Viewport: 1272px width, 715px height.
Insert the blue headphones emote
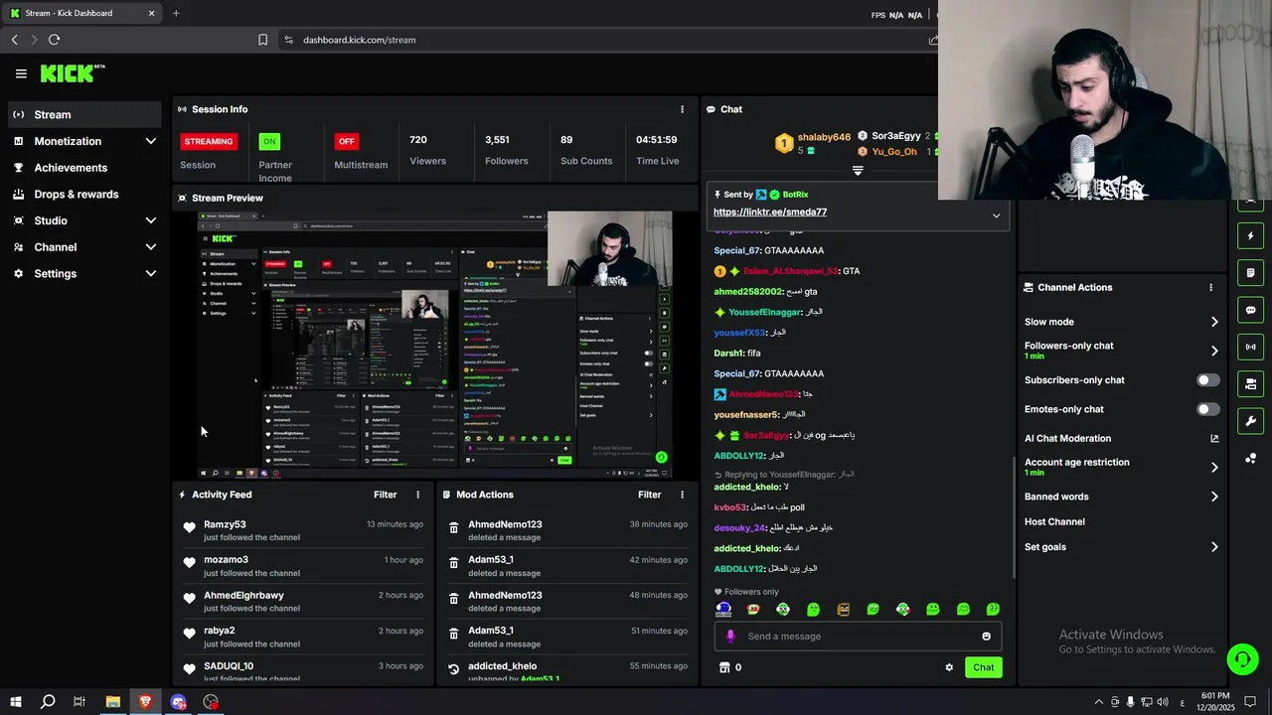723,609
